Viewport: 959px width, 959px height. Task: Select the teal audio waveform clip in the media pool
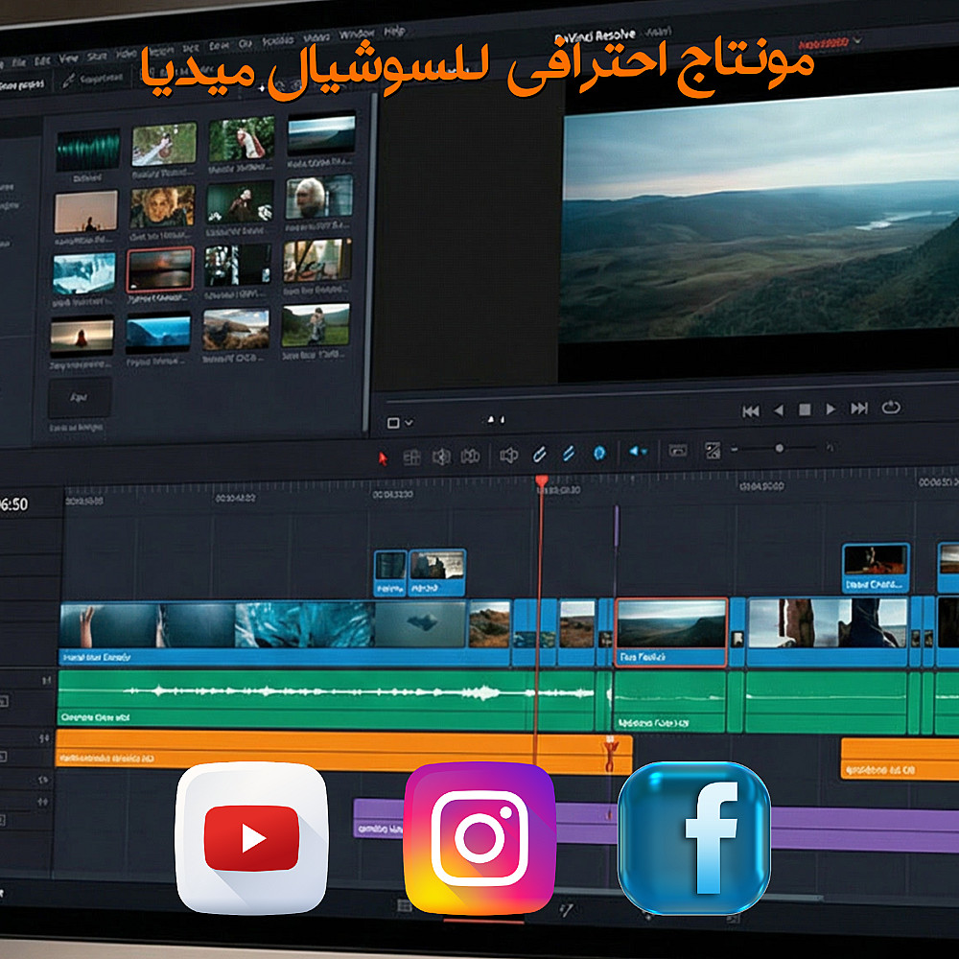(87, 150)
